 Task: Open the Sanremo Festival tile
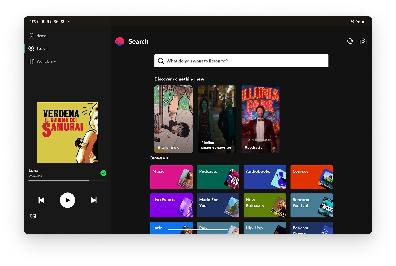(x=311, y=205)
